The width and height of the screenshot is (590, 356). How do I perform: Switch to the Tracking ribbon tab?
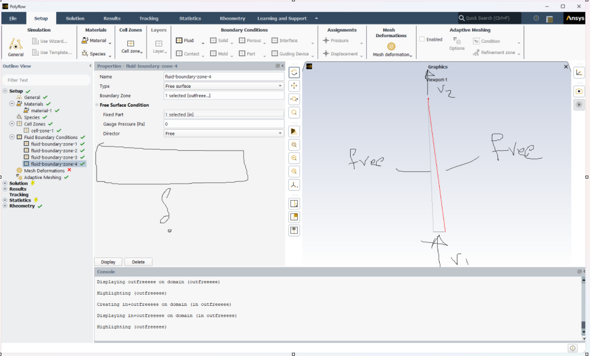point(149,18)
